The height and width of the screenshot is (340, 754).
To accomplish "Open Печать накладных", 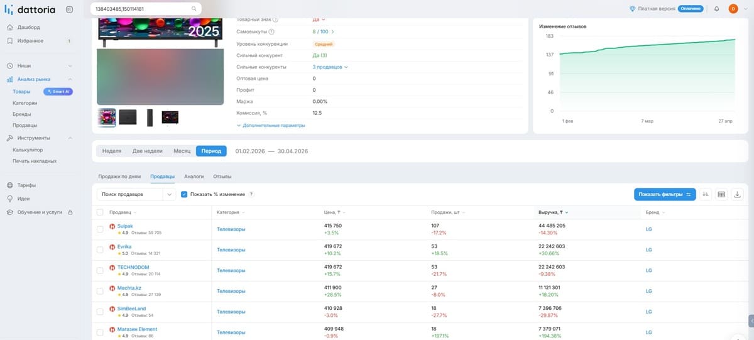I will 35,161.
